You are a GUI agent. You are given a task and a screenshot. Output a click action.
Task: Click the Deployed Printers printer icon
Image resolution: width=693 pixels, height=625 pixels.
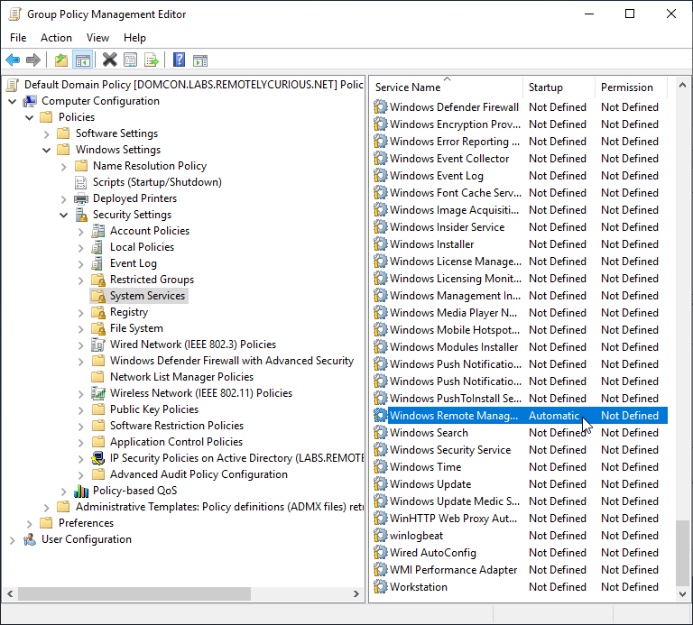[81, 198]
